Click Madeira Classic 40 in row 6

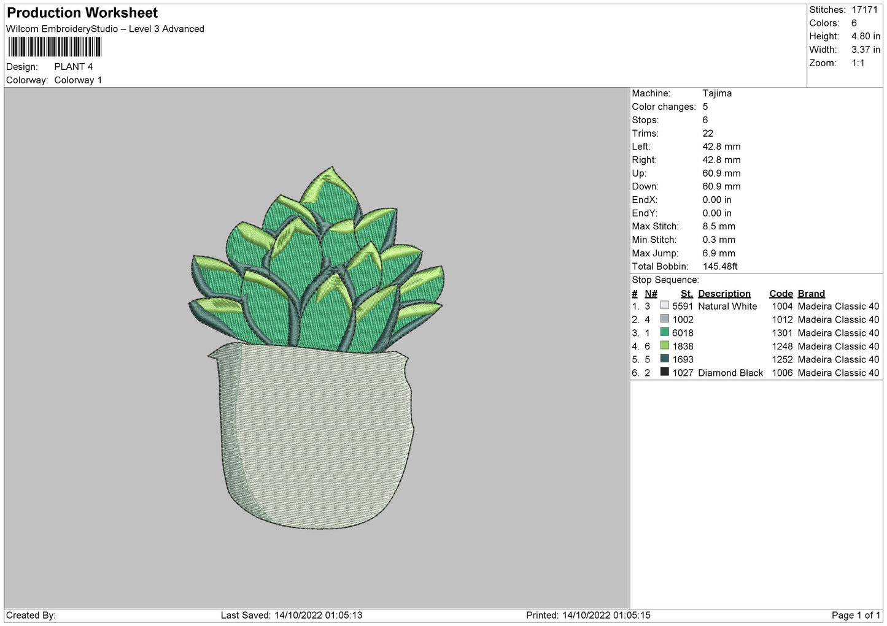click(839, 373)
